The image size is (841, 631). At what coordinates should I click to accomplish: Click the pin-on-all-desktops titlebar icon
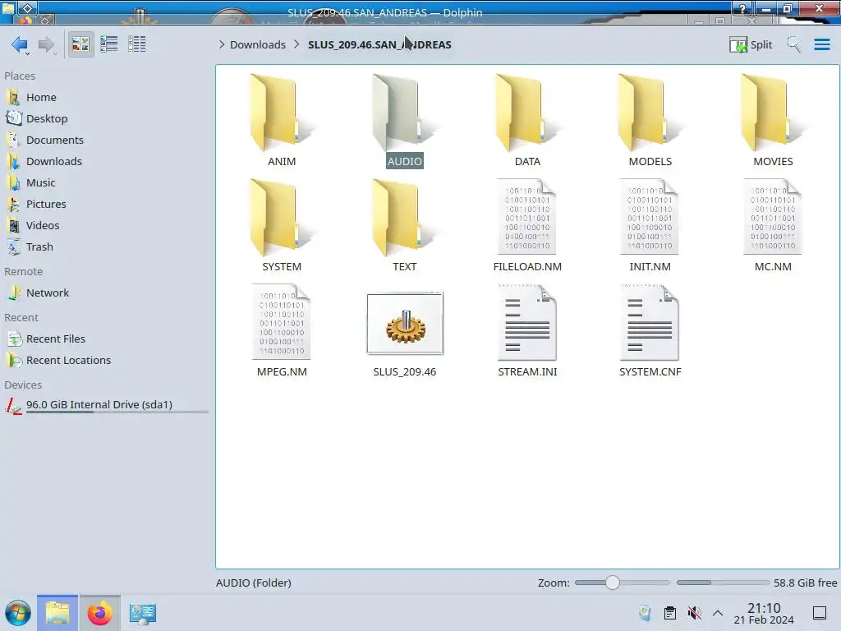pos(27,8)
